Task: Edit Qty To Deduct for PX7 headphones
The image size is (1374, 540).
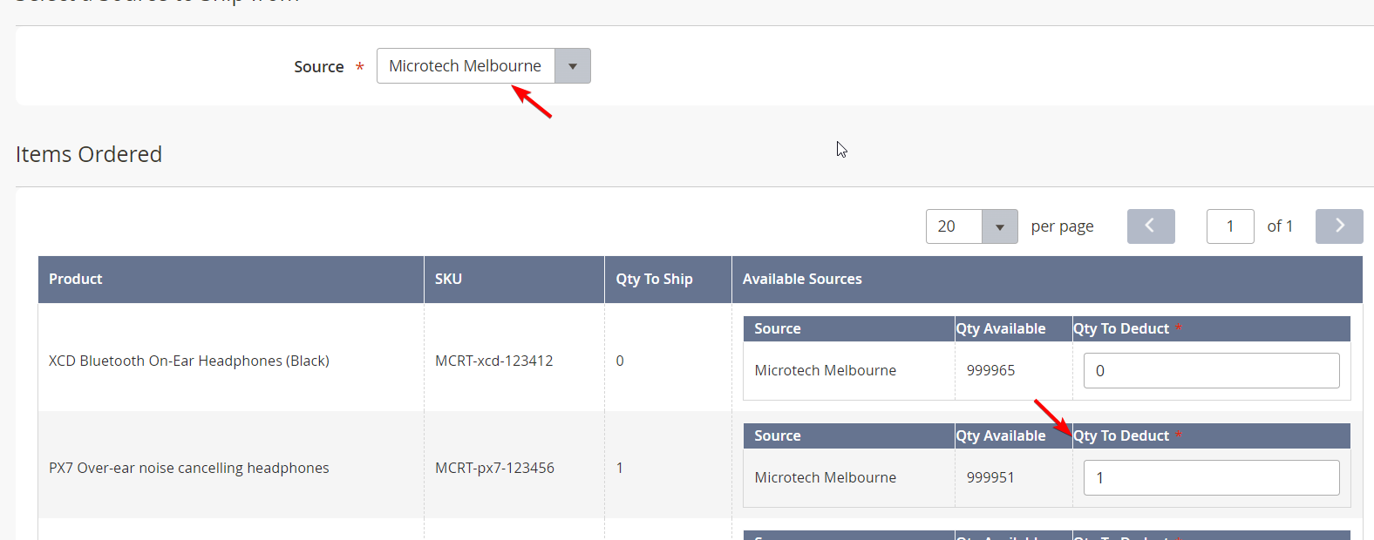Action: [1211, 478]
